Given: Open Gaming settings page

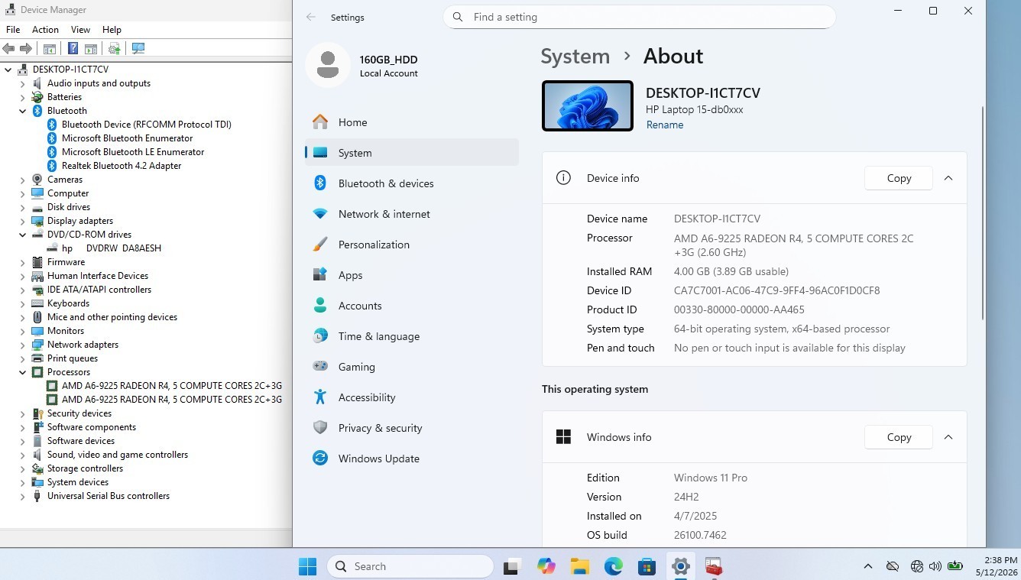Looking at the screenshot, I should [412, 367].
